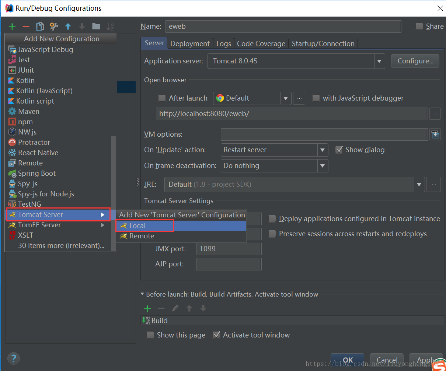Expand VM options field icon
The height and width of the screenshot is (371, 446).
[x=435, y=134]
